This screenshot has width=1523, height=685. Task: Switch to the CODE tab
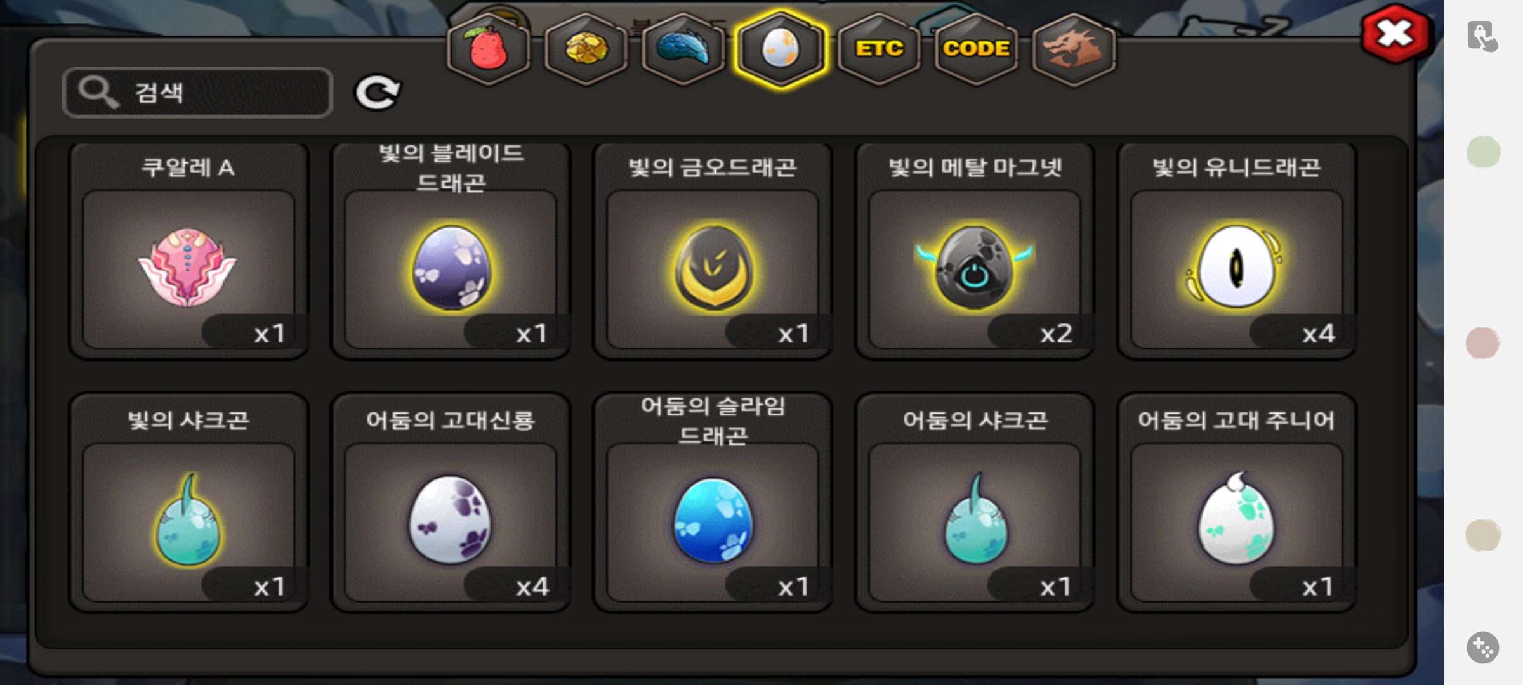point(976,49)
